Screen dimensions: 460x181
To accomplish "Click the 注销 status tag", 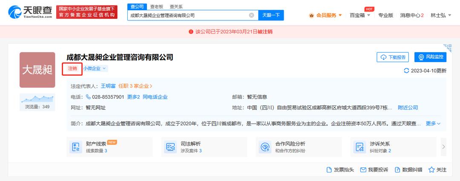I will coord(72,68).
